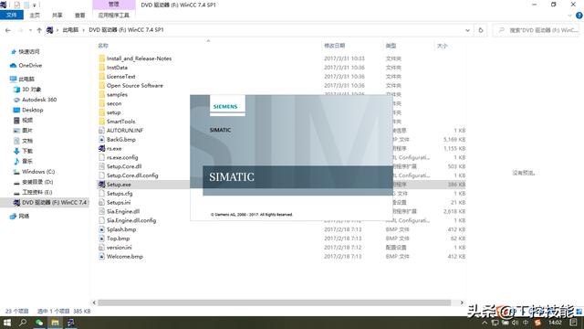Open the Install_and_Release-Notes folder
This screenshot has width=584, height=329.
139,58
